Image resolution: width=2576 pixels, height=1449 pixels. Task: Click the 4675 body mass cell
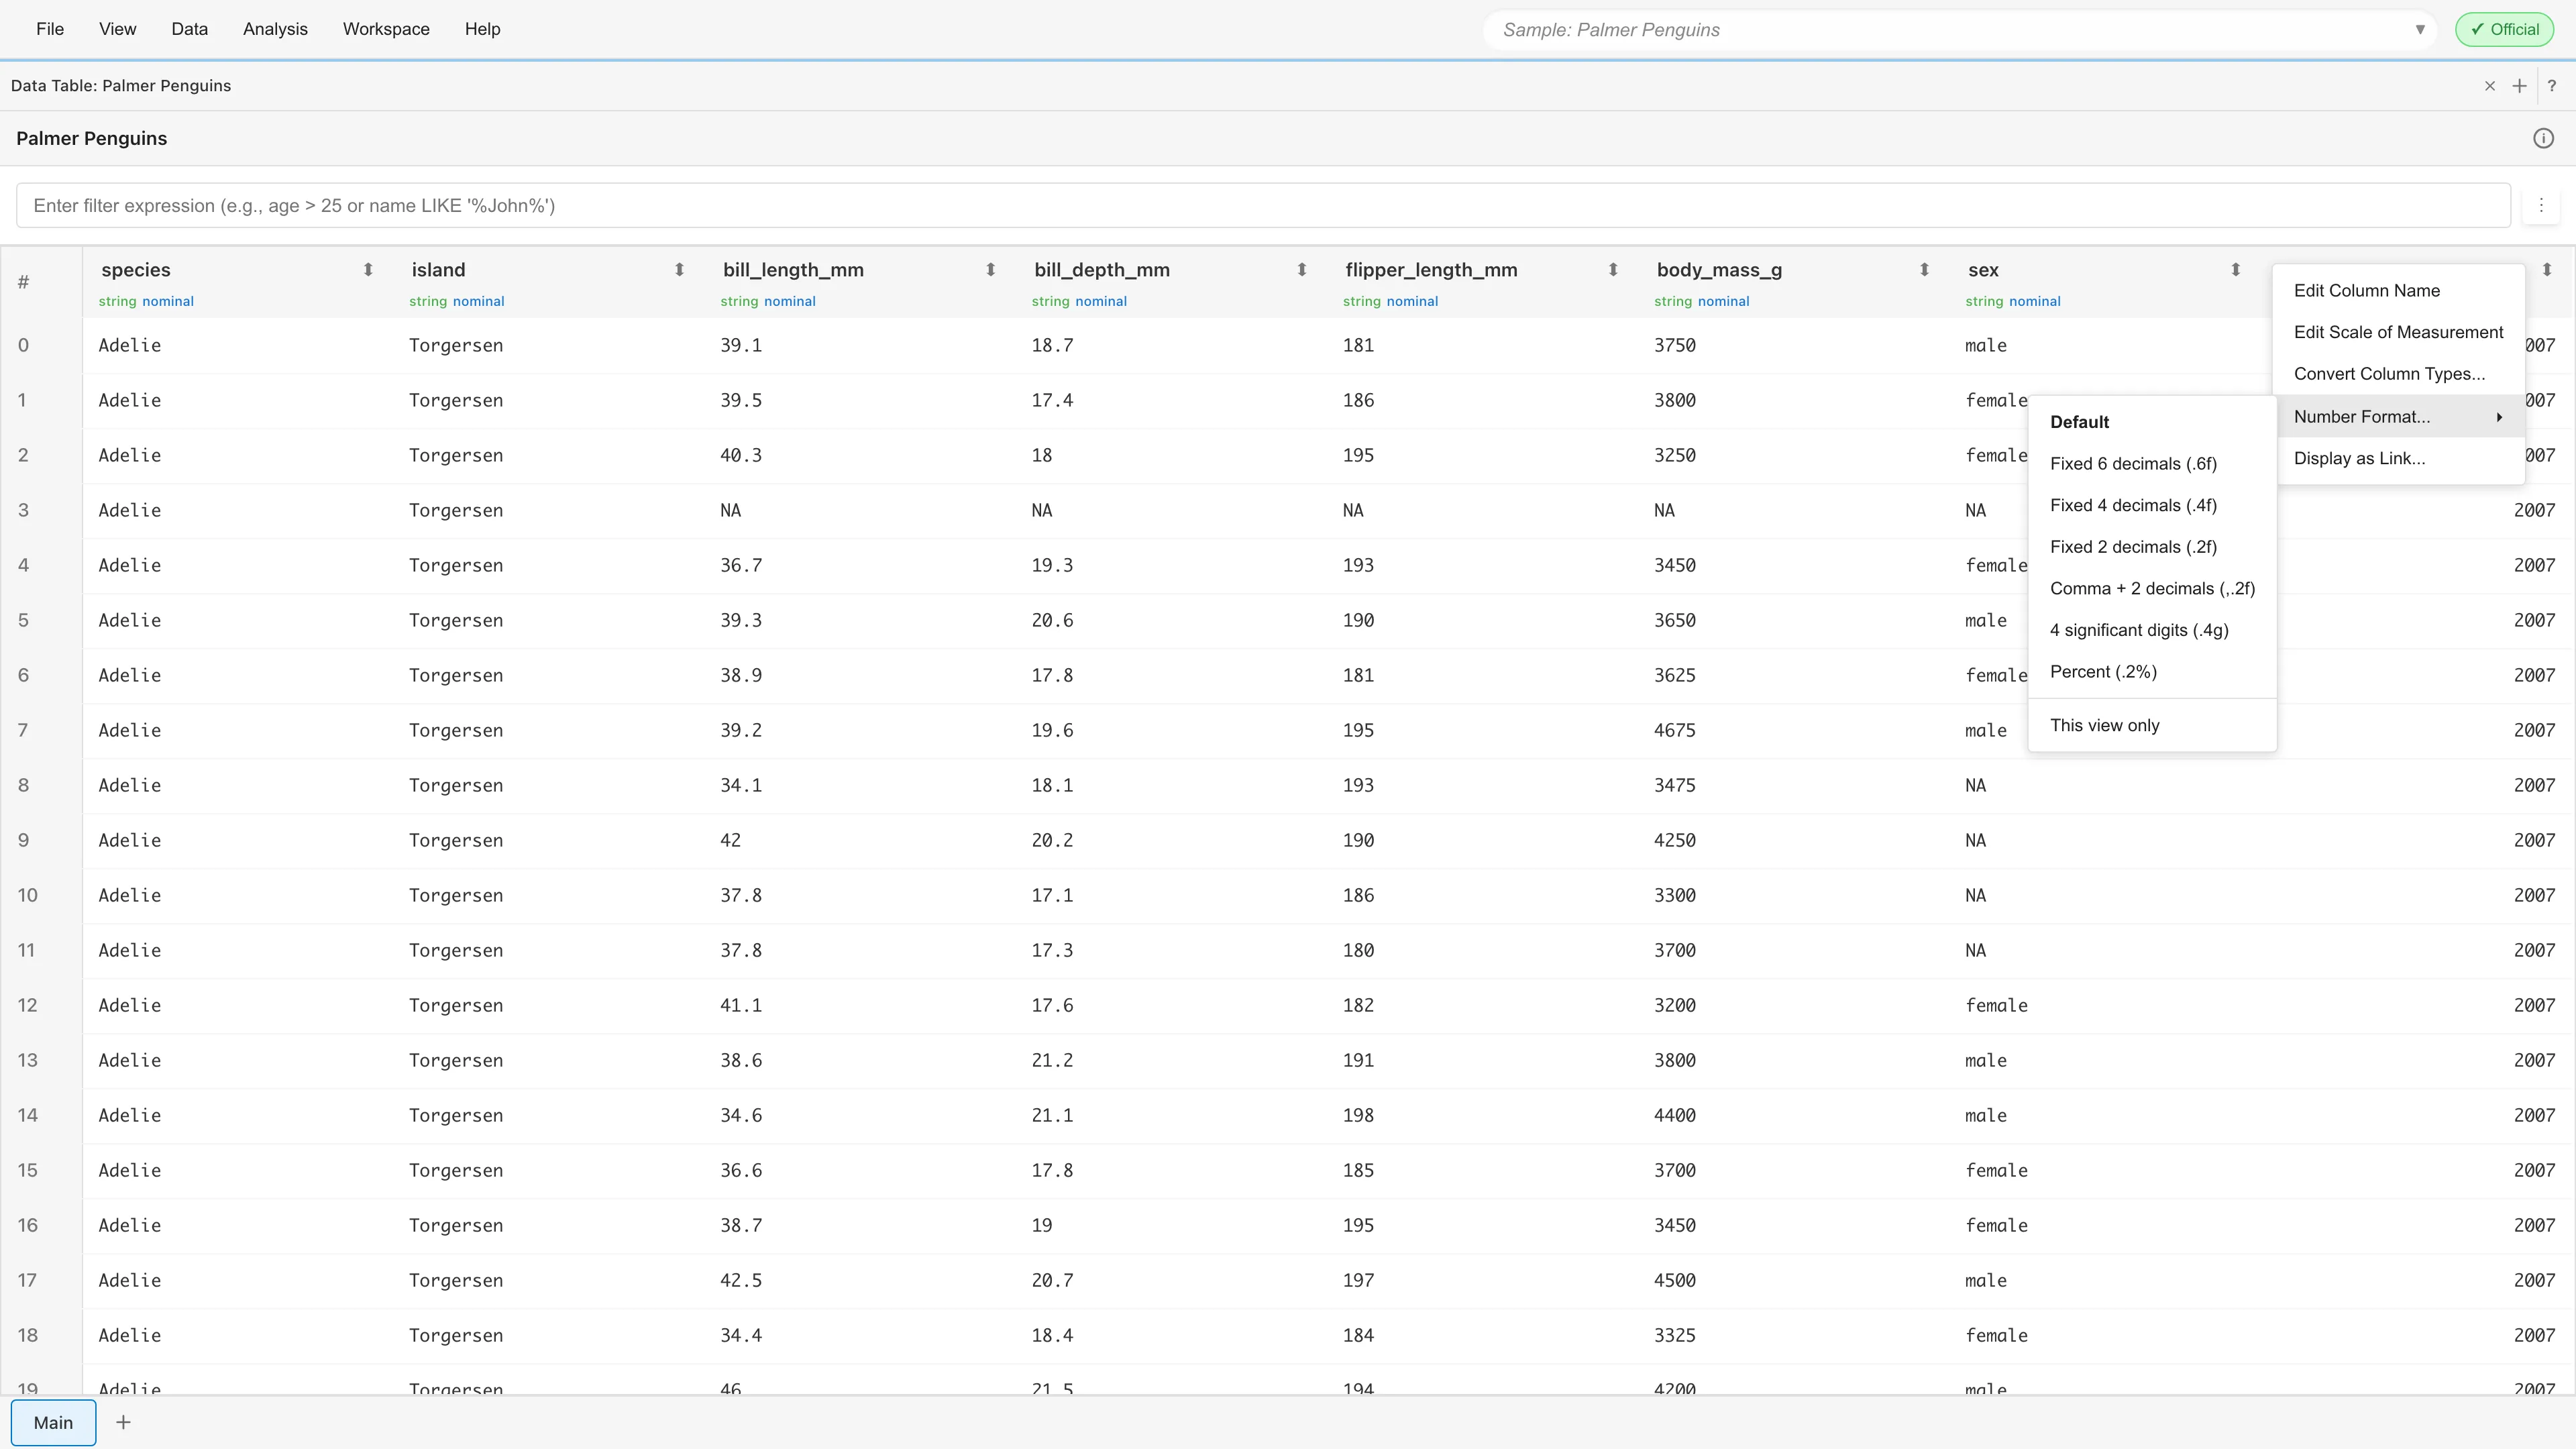point(1674,731)
